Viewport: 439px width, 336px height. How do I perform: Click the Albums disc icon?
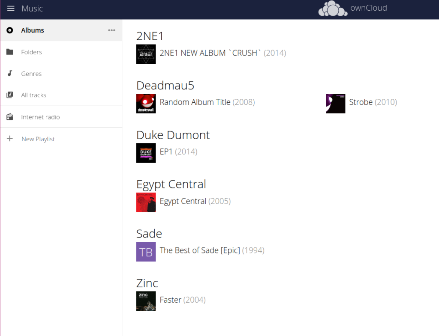click(10, 30)
